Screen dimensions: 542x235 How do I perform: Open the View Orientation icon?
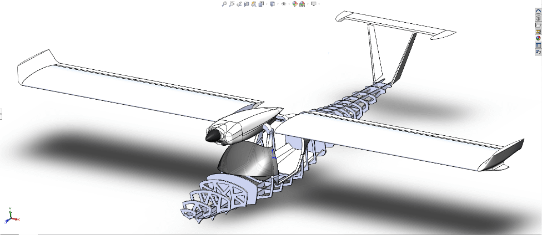click(261, 4)
